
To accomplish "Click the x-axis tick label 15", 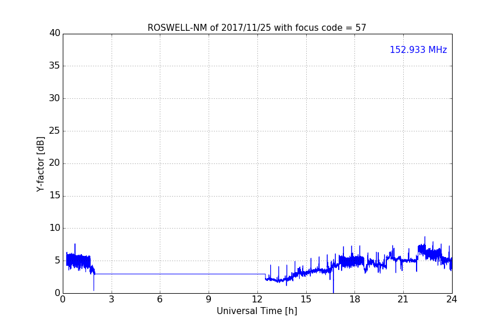I will [306, 300].
